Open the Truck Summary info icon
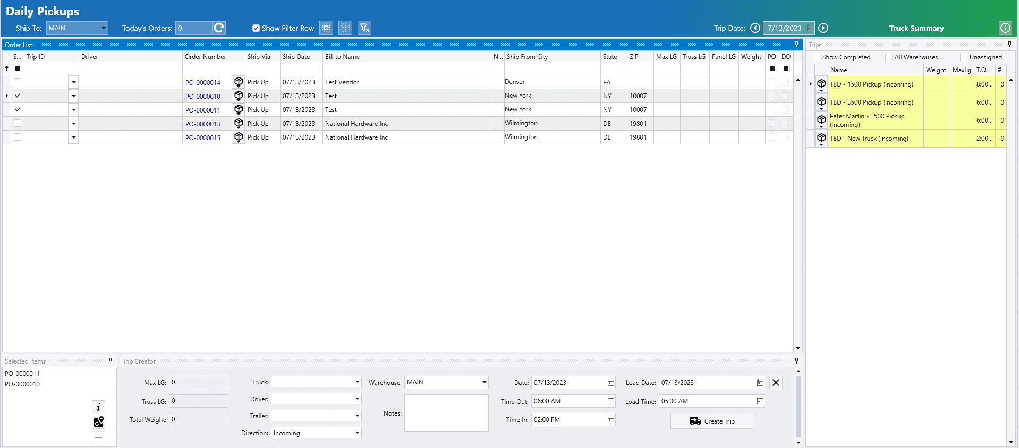The image size is (1019, 448). [x=1005, y=28]
